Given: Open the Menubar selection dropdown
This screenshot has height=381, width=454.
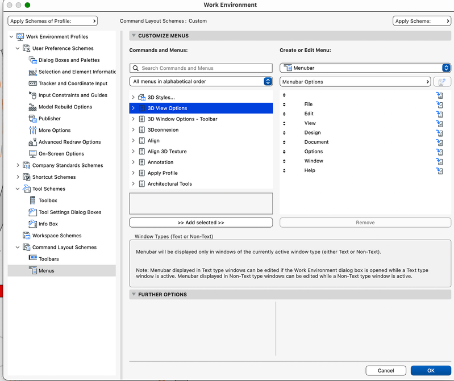Looking at the screenshot, I should (x=365, y=68).
